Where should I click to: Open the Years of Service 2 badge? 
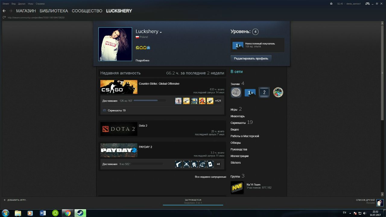click(x=264, y=93)
